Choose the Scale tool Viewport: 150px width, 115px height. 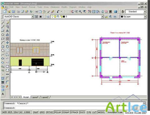pos(7,51)
